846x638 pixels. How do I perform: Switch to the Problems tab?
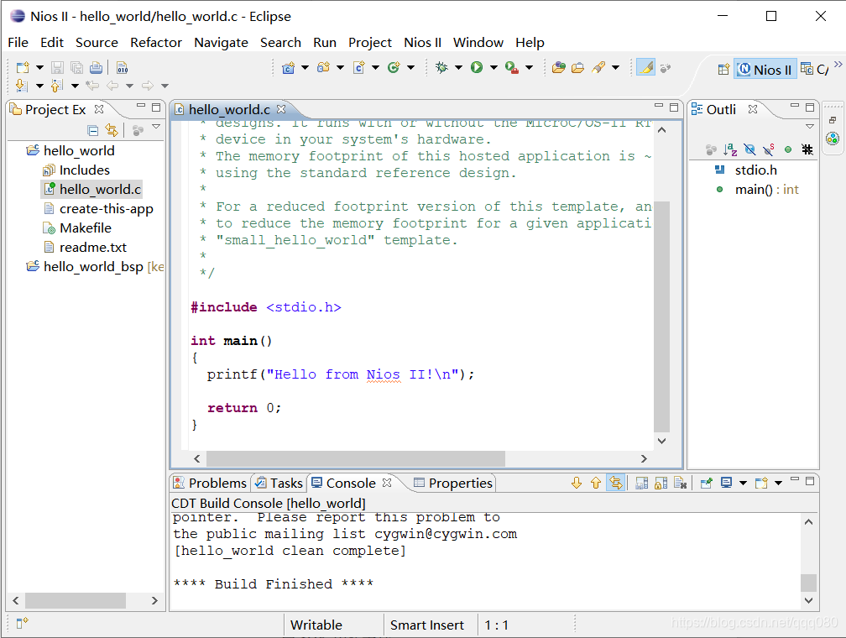(x=211, y=483)
